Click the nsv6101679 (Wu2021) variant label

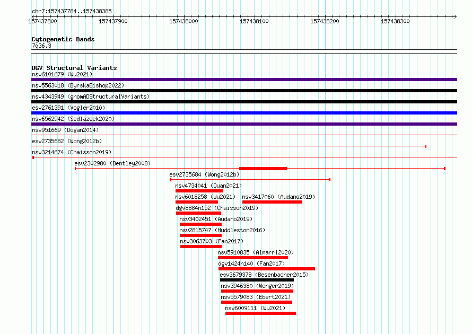click(x=62, y=74)
